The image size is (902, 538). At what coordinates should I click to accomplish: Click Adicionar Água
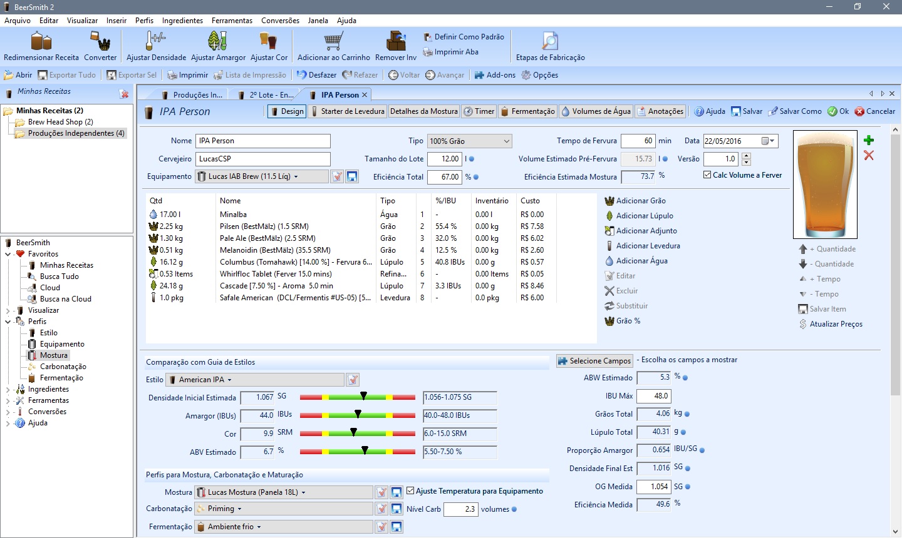[x=636, y=261]
